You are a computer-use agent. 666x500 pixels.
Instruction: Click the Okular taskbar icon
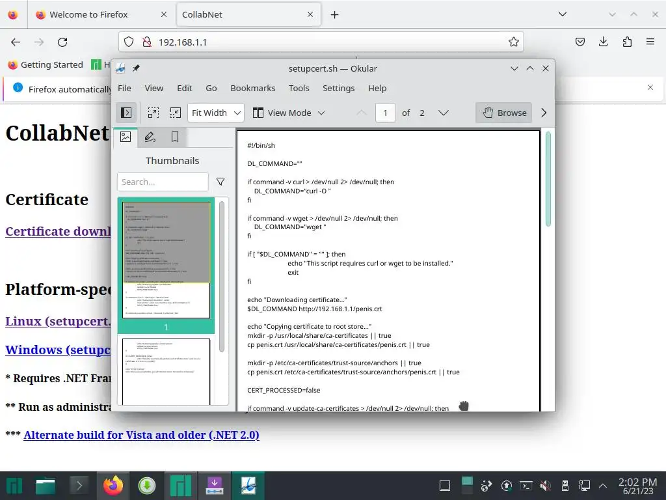[x=248, y=486]
